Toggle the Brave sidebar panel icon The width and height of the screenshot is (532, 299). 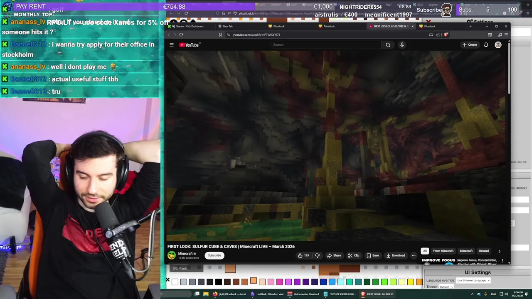click(x=490, y=35)
